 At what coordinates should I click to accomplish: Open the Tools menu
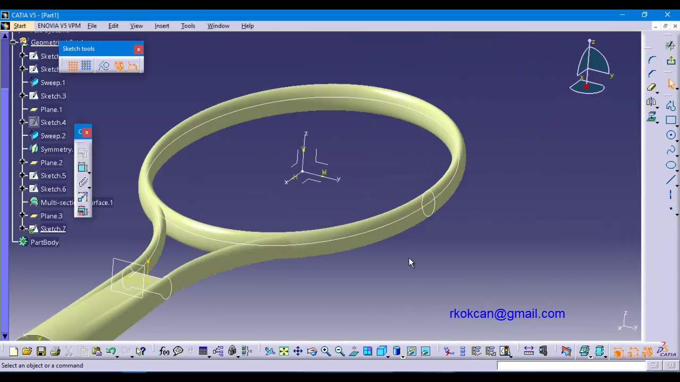(188, 25)
